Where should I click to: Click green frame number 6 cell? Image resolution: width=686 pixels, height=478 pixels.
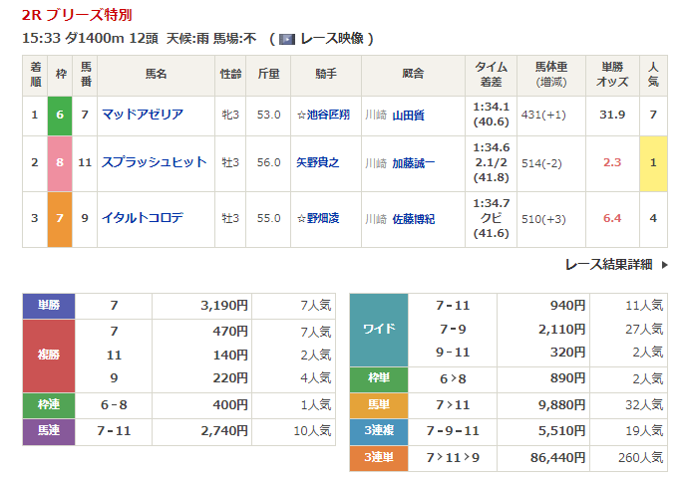(60, 116)
